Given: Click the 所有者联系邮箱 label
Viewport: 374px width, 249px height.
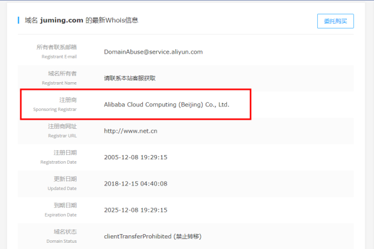Looking at the screenshot, I should click(x=56, y=47).
